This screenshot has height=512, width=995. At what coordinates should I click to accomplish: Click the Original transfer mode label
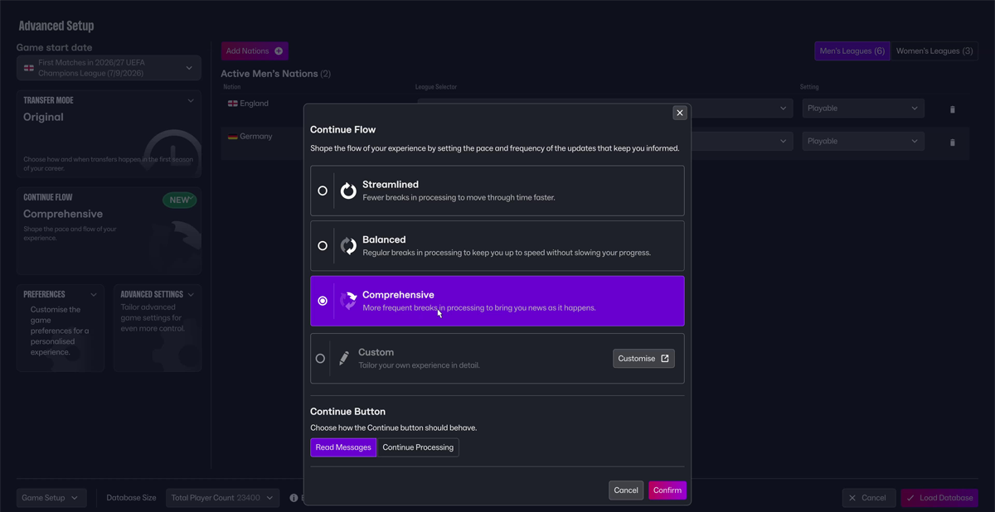(43, 117)
